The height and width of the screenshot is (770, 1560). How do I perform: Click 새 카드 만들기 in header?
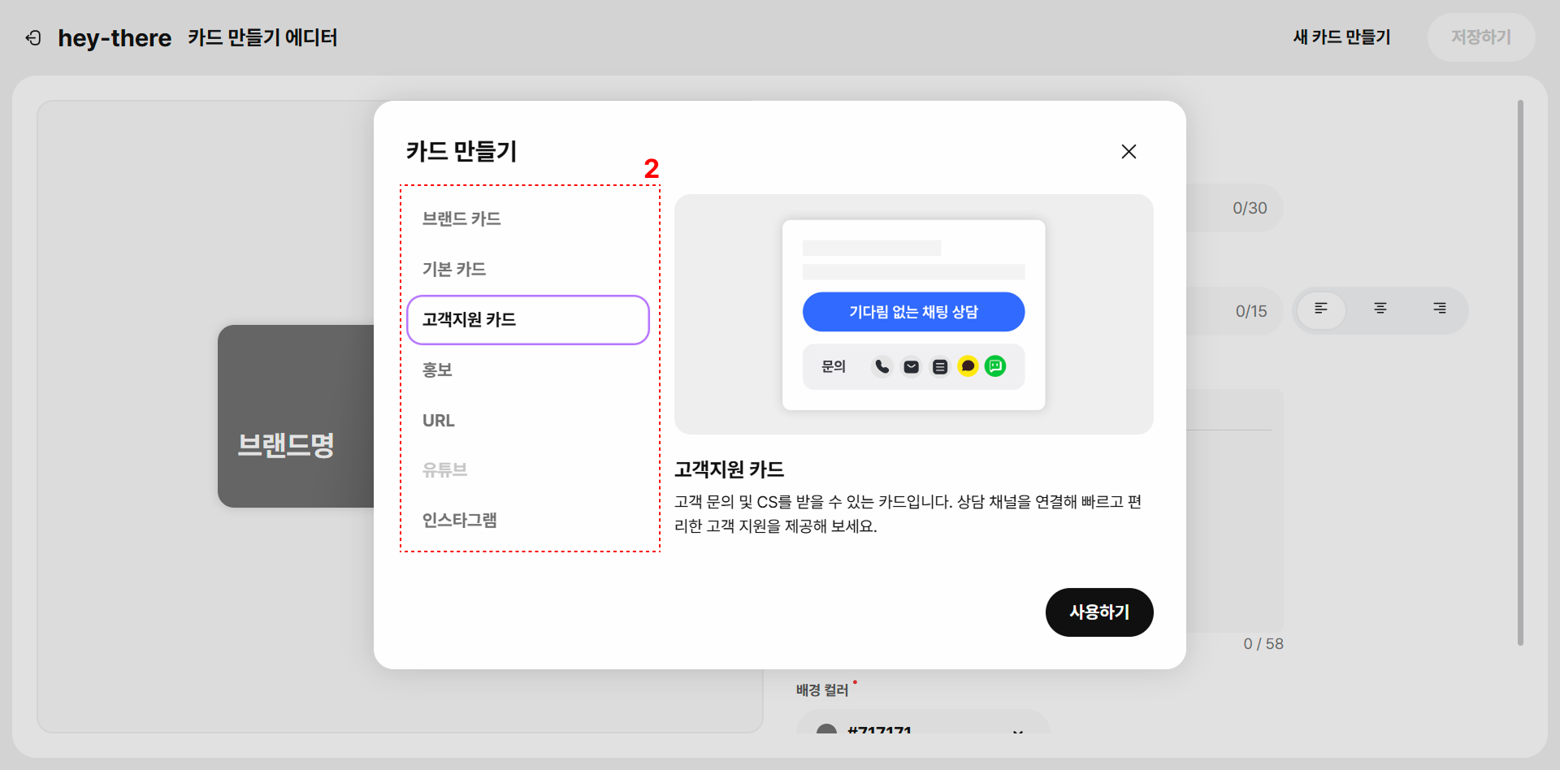[1341, 37]
